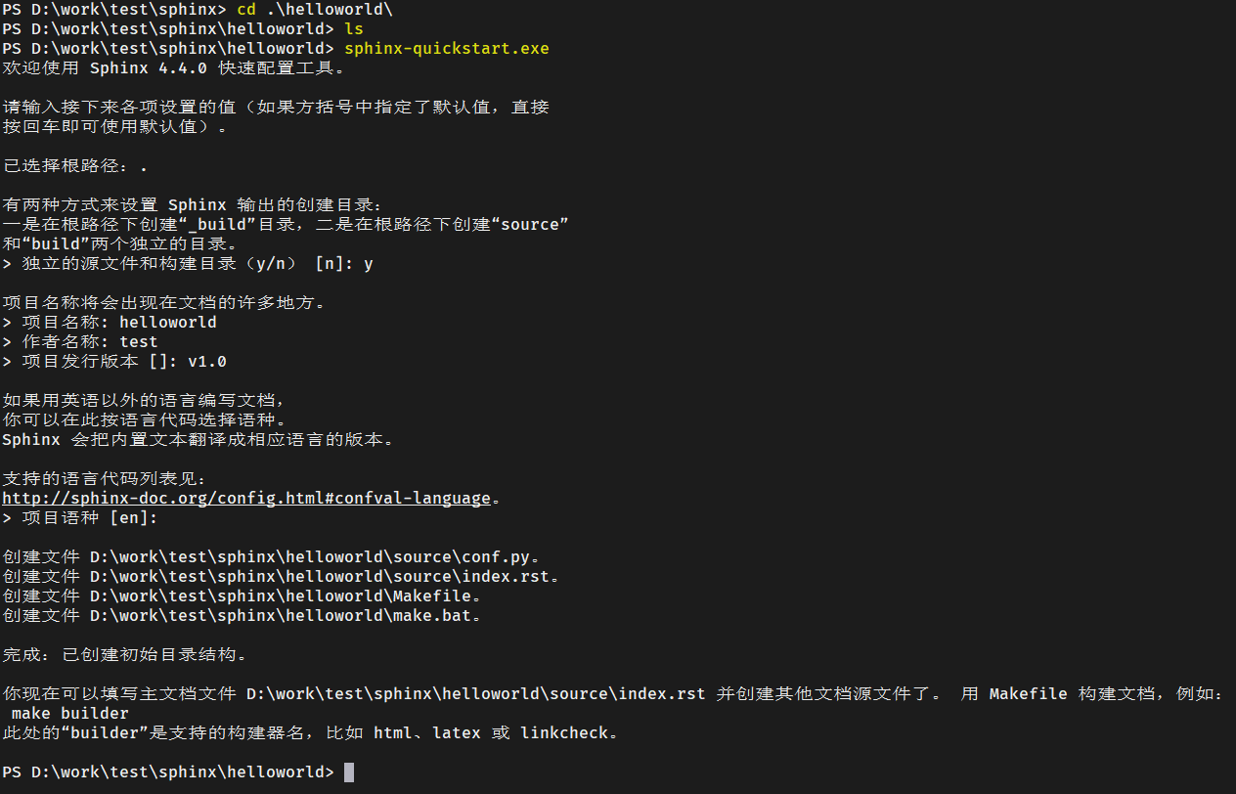This screenshot has height=794, width=1236.
Task: Click the 'make builder' example command
Action: [x=70, y=714]
